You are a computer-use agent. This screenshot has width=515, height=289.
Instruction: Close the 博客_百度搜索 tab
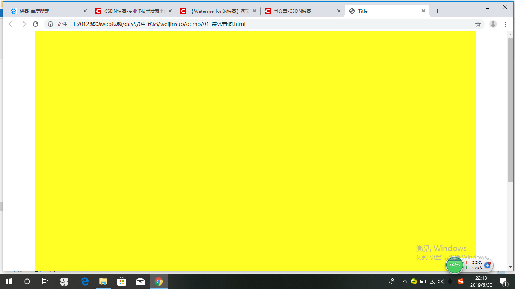click(85, 11)
